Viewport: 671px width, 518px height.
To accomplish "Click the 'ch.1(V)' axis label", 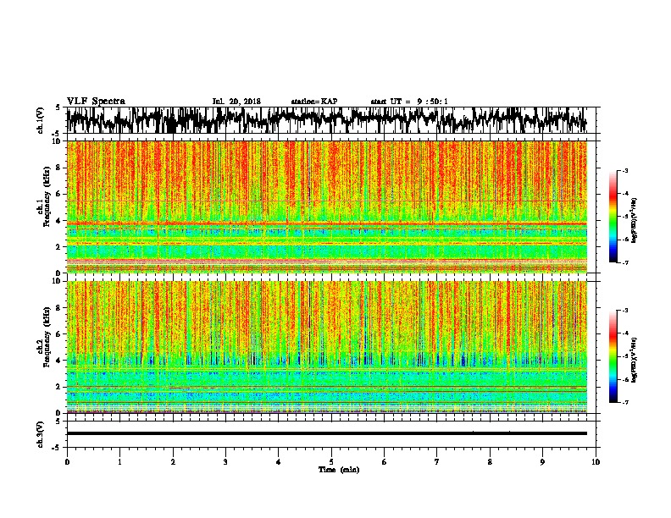I will (x=41, y=120).
